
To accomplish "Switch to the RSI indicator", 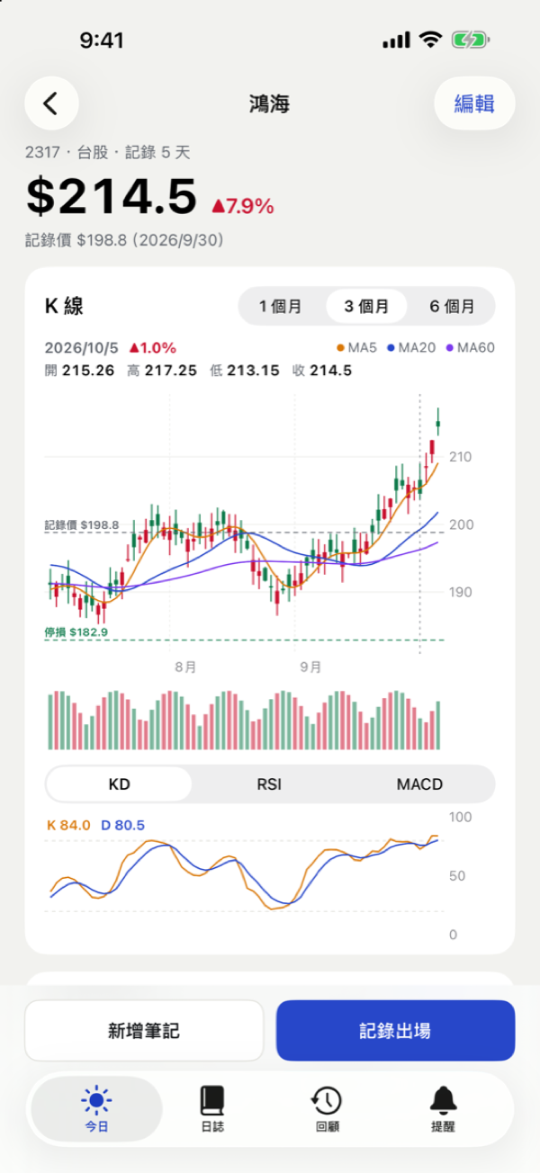I will 269,784.
